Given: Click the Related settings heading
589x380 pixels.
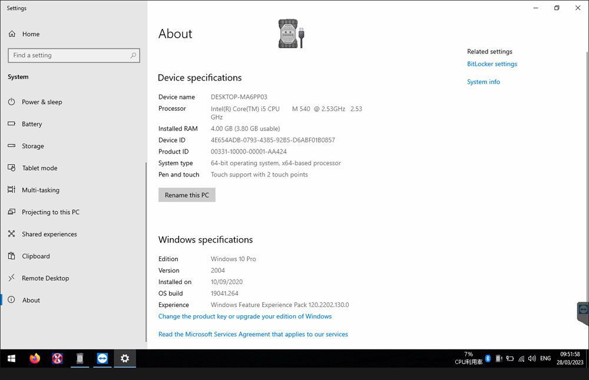Looking at the screenshot, I should tap(489, 52).
